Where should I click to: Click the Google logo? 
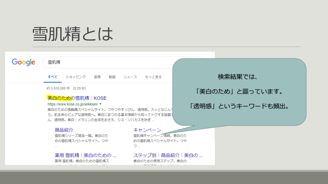[23, 62]
